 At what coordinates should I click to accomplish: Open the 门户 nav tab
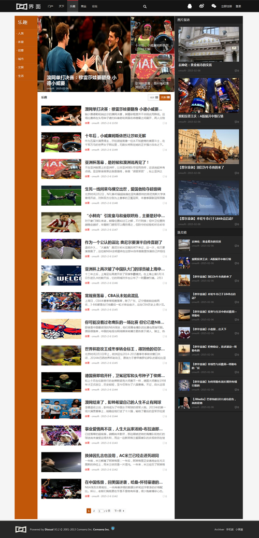[51, 6]
